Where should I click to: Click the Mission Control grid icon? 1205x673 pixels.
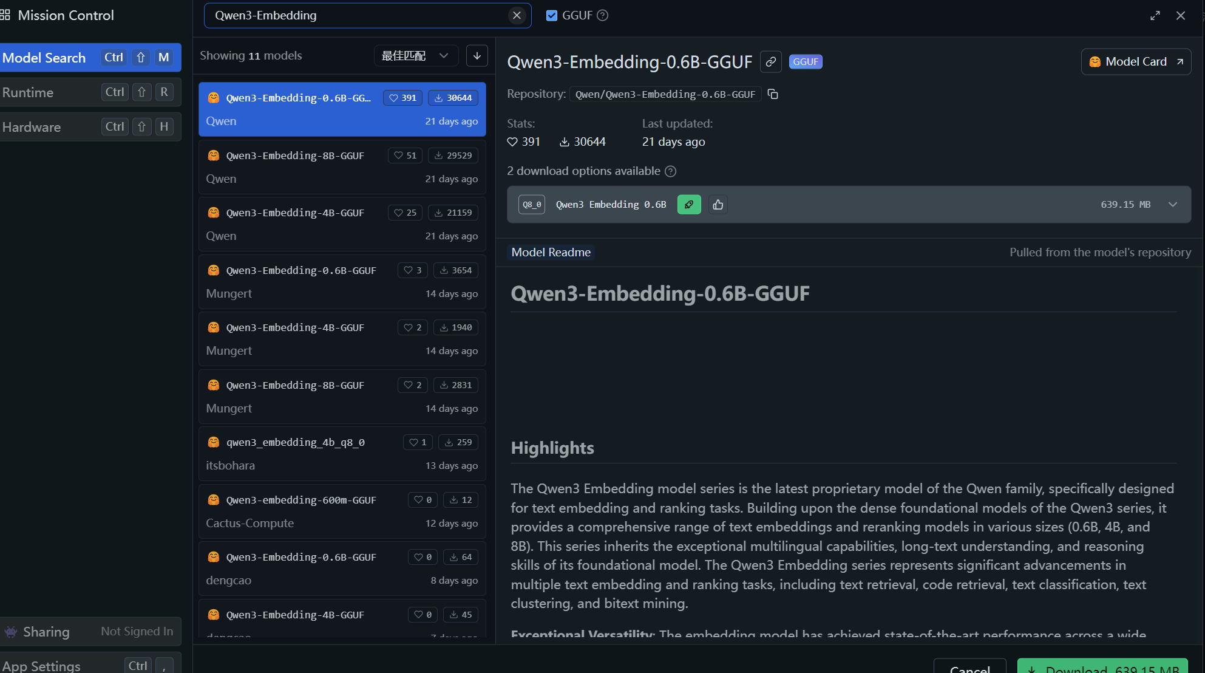(5, 15)
